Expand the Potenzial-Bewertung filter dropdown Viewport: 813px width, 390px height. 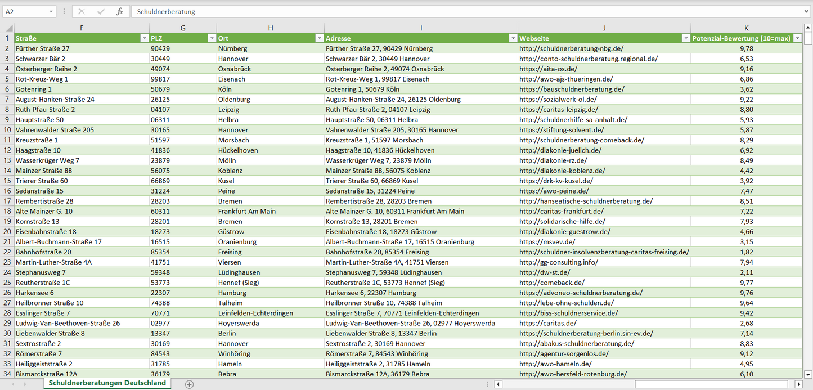[x=797, y=38]
